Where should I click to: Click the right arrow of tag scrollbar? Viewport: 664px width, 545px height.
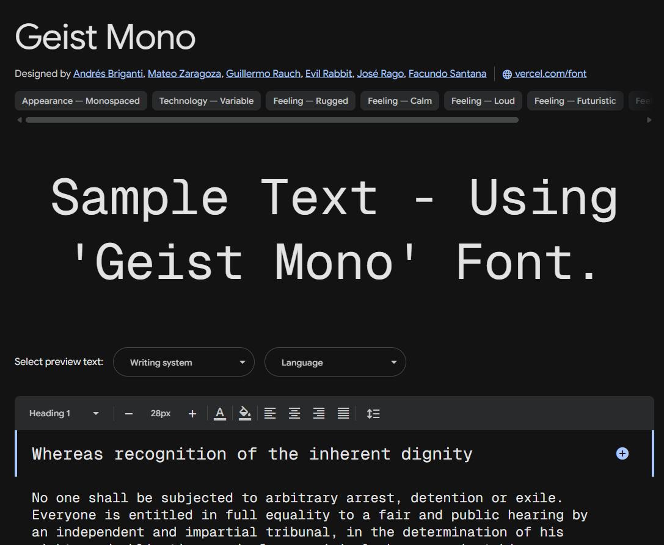649,120
